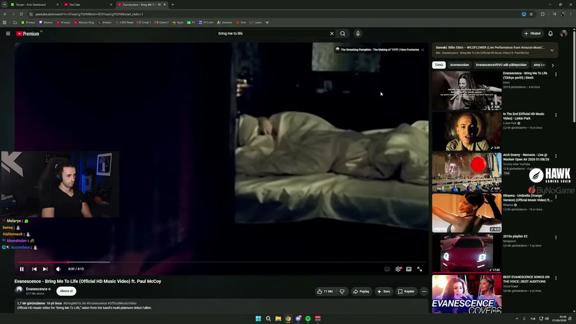Click the search box containing 'bring me to life'

coord(273,33)
